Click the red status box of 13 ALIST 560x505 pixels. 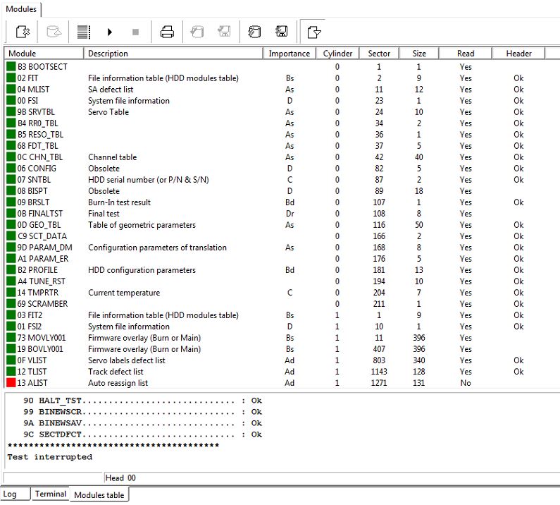11,383
